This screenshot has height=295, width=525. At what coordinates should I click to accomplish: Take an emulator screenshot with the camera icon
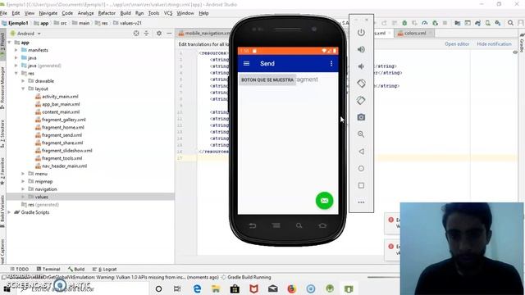[361, 117]
